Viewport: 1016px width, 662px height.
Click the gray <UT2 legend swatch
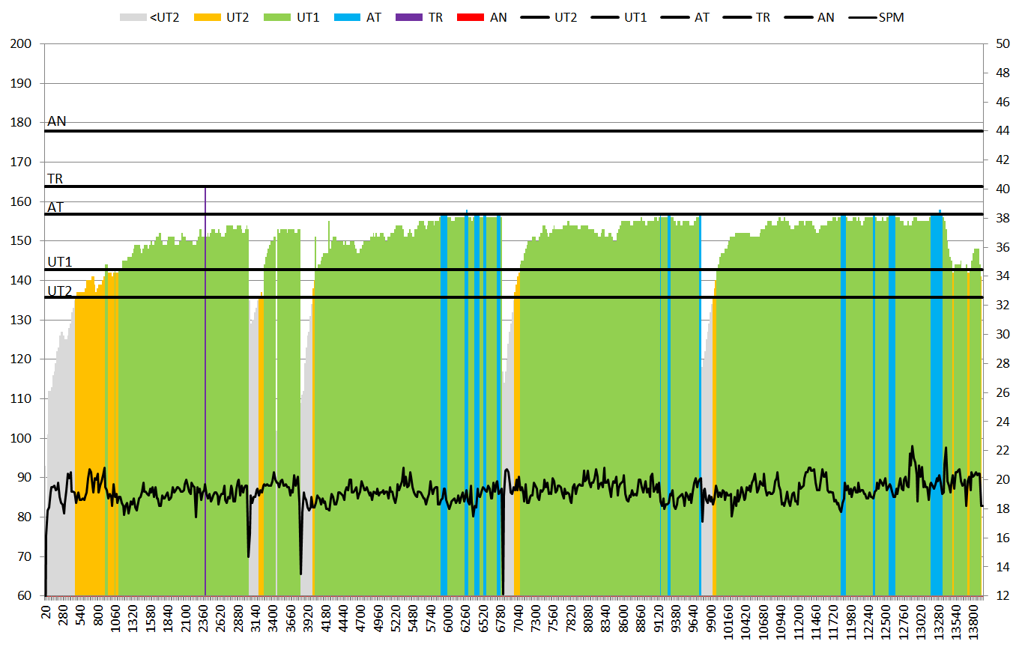point(134,16)
